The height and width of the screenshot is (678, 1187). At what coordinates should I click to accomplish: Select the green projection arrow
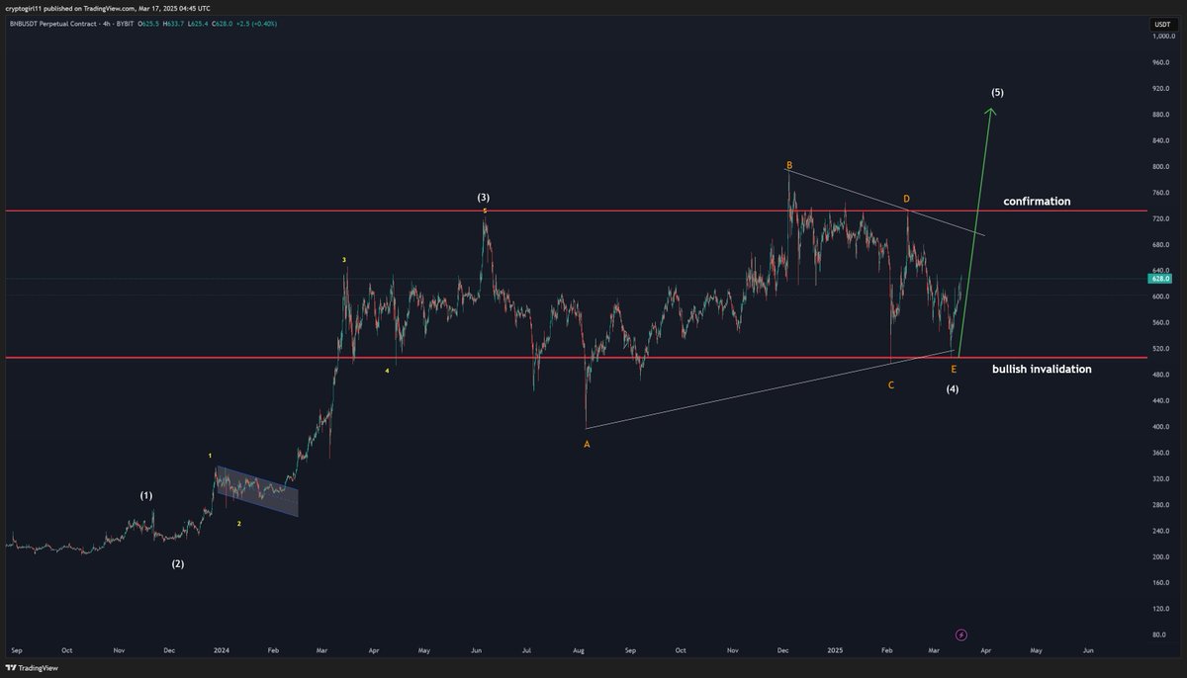pos(976,232)
